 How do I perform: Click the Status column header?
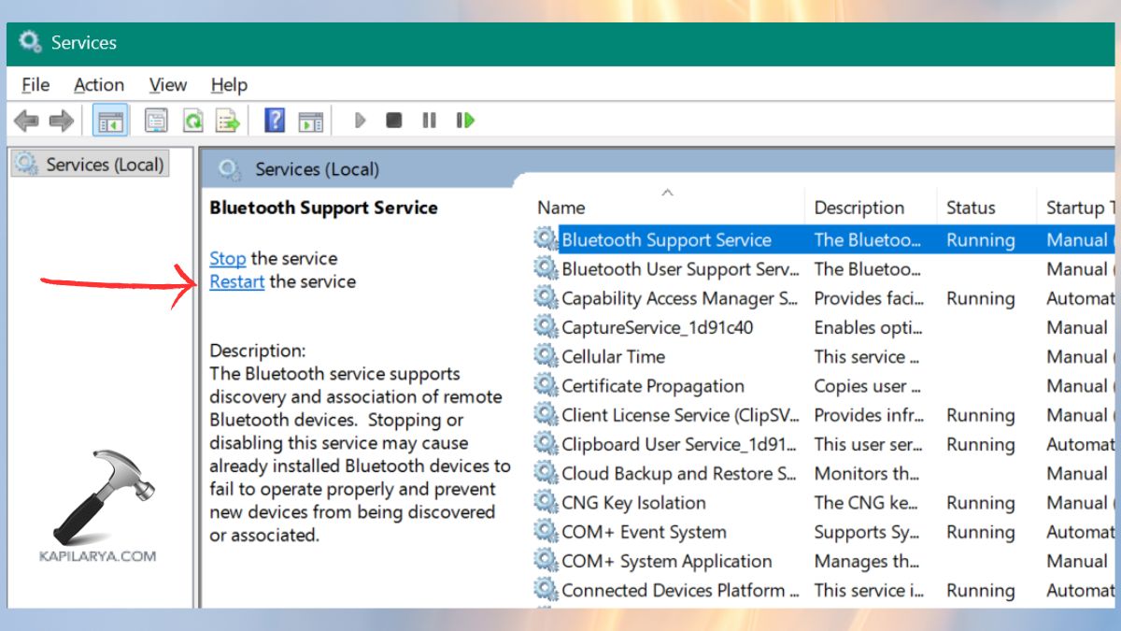coord(972,207)
